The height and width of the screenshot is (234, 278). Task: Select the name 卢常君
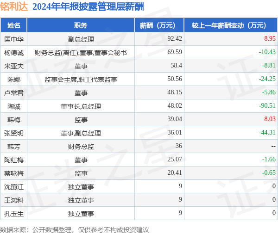point(14,93)
